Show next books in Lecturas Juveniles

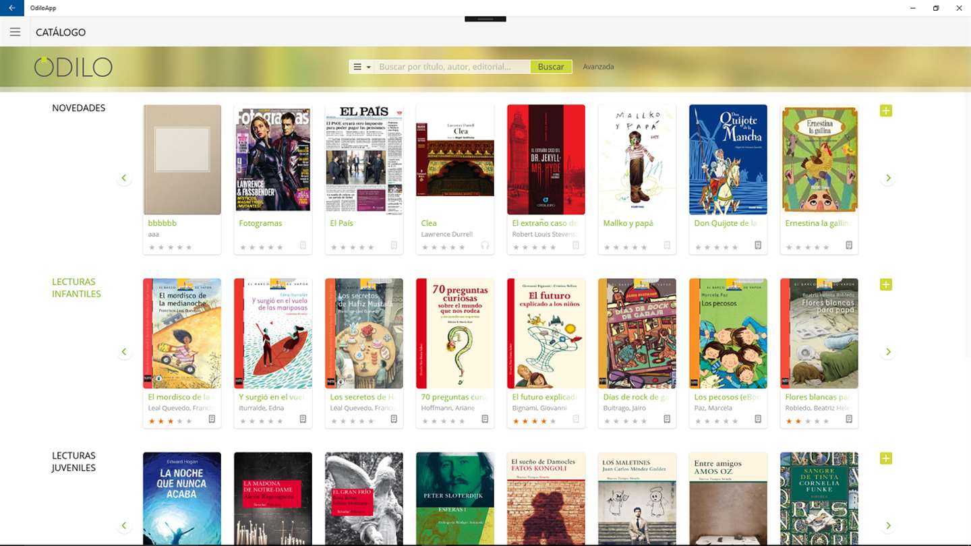888,526
